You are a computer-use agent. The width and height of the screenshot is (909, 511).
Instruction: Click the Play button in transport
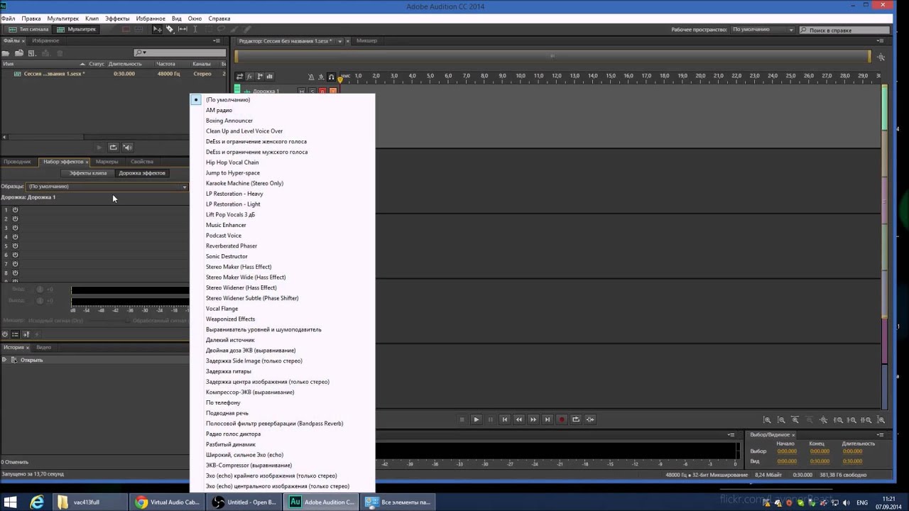[477, 419]
